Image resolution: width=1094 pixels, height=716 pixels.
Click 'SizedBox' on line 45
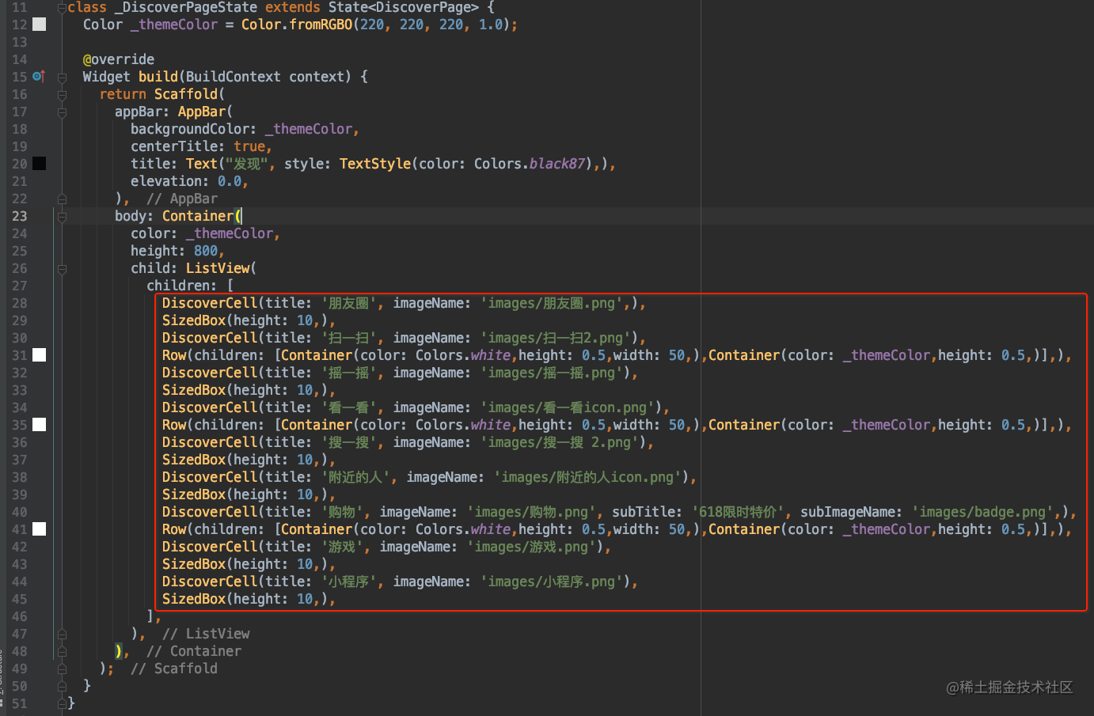point(194,599)
